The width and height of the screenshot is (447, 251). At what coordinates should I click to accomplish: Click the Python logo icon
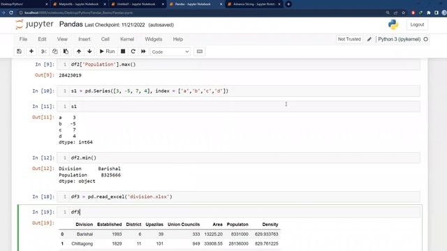pyautogui.click(x=393, y=25)
